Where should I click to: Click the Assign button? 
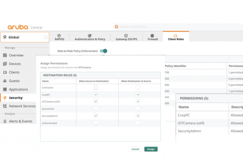(x=151, y=149)
